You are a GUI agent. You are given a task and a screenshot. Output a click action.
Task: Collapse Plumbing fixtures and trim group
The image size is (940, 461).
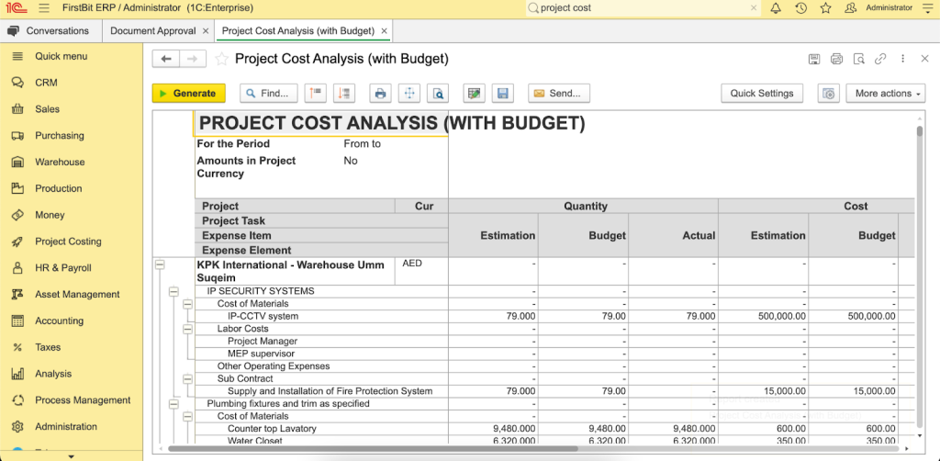173,404
